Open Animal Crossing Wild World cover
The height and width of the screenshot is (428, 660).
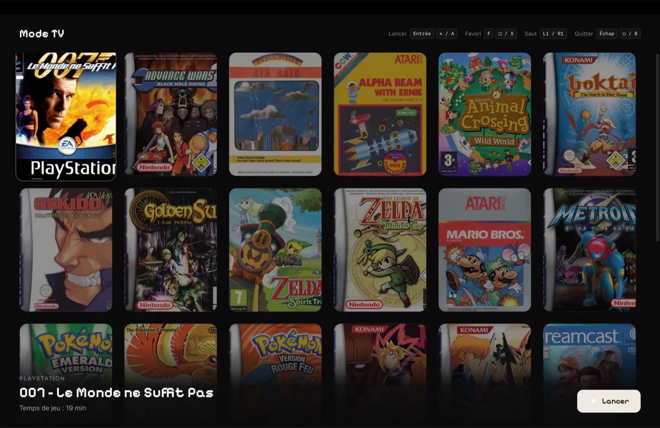coord(485,114)
